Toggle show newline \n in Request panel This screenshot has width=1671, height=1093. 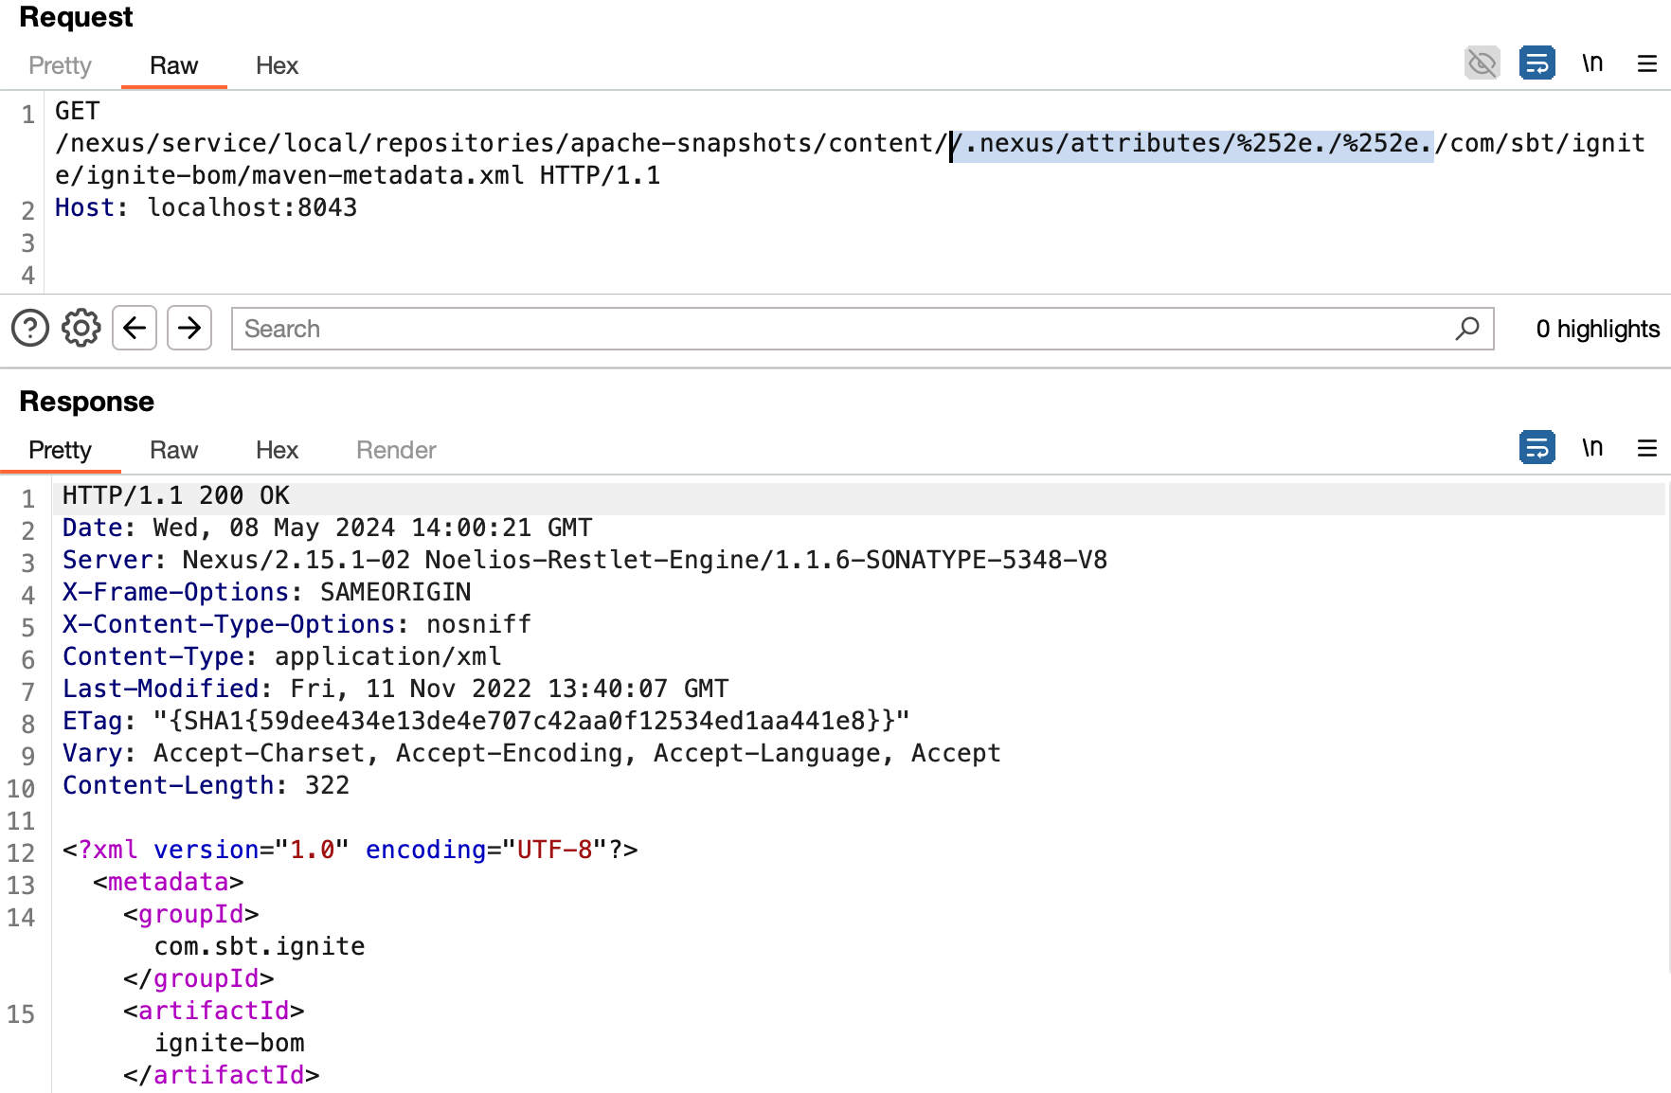tap(1592, 63)
